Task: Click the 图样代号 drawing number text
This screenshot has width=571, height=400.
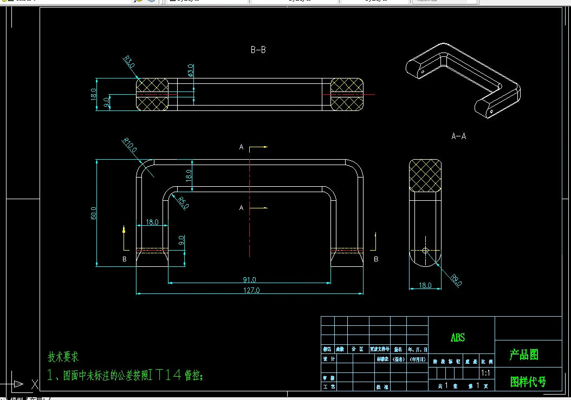Action: click(528, 382)
